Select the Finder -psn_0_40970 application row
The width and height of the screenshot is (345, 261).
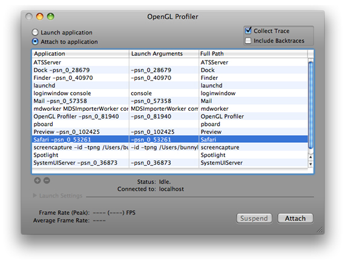(x=80, y=78)
